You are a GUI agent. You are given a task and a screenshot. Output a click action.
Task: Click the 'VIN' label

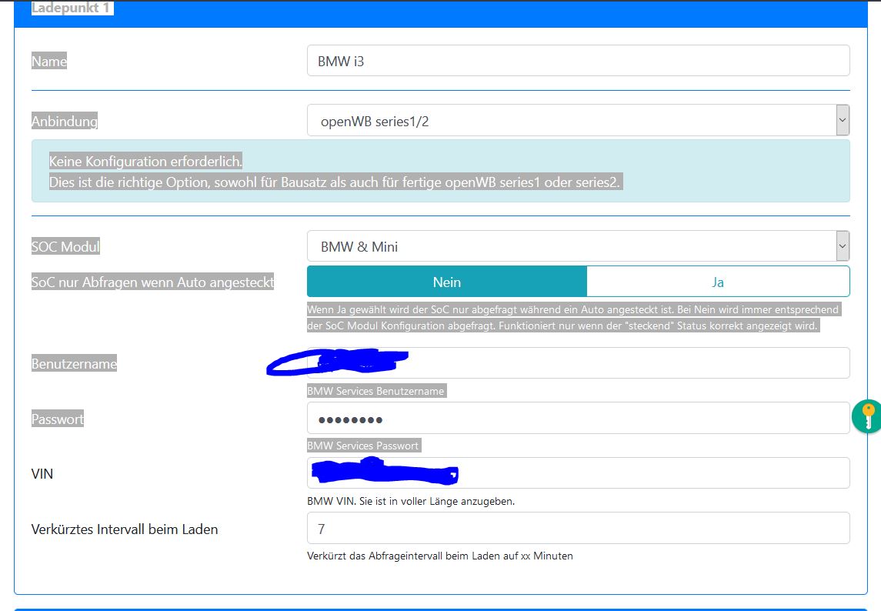click(42, 474)
